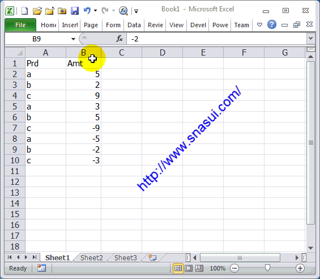This screenshot has width=320, height=279.
Task: Go to first sheet tab navigation arrow
Action: [10, 257]
